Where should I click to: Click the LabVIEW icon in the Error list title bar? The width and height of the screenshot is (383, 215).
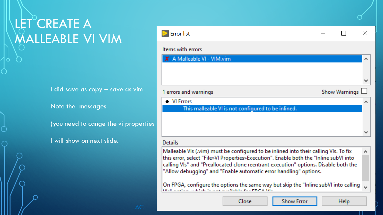pyautogui.click(x=165, y=33)
